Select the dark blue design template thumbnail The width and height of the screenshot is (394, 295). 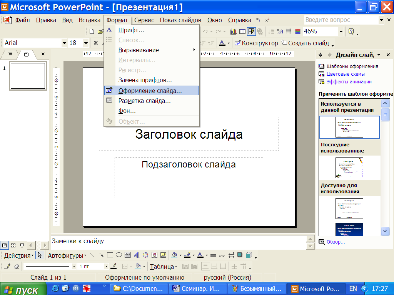coord(349,229)
